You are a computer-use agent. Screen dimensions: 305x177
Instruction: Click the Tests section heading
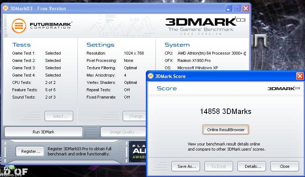tap(21, 45)
